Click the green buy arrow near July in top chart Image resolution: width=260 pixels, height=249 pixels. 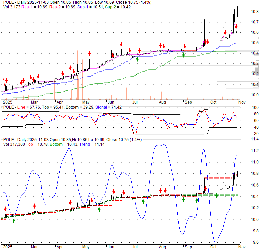137,59
